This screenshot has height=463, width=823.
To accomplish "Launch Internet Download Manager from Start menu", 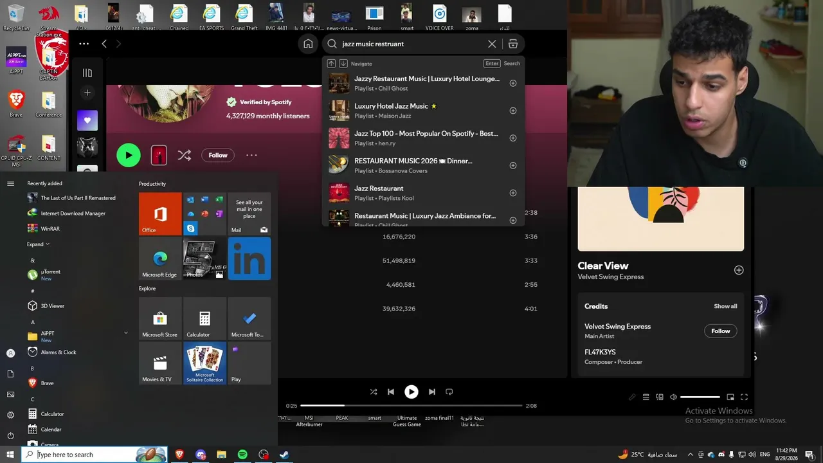I will tap(77, 213).
